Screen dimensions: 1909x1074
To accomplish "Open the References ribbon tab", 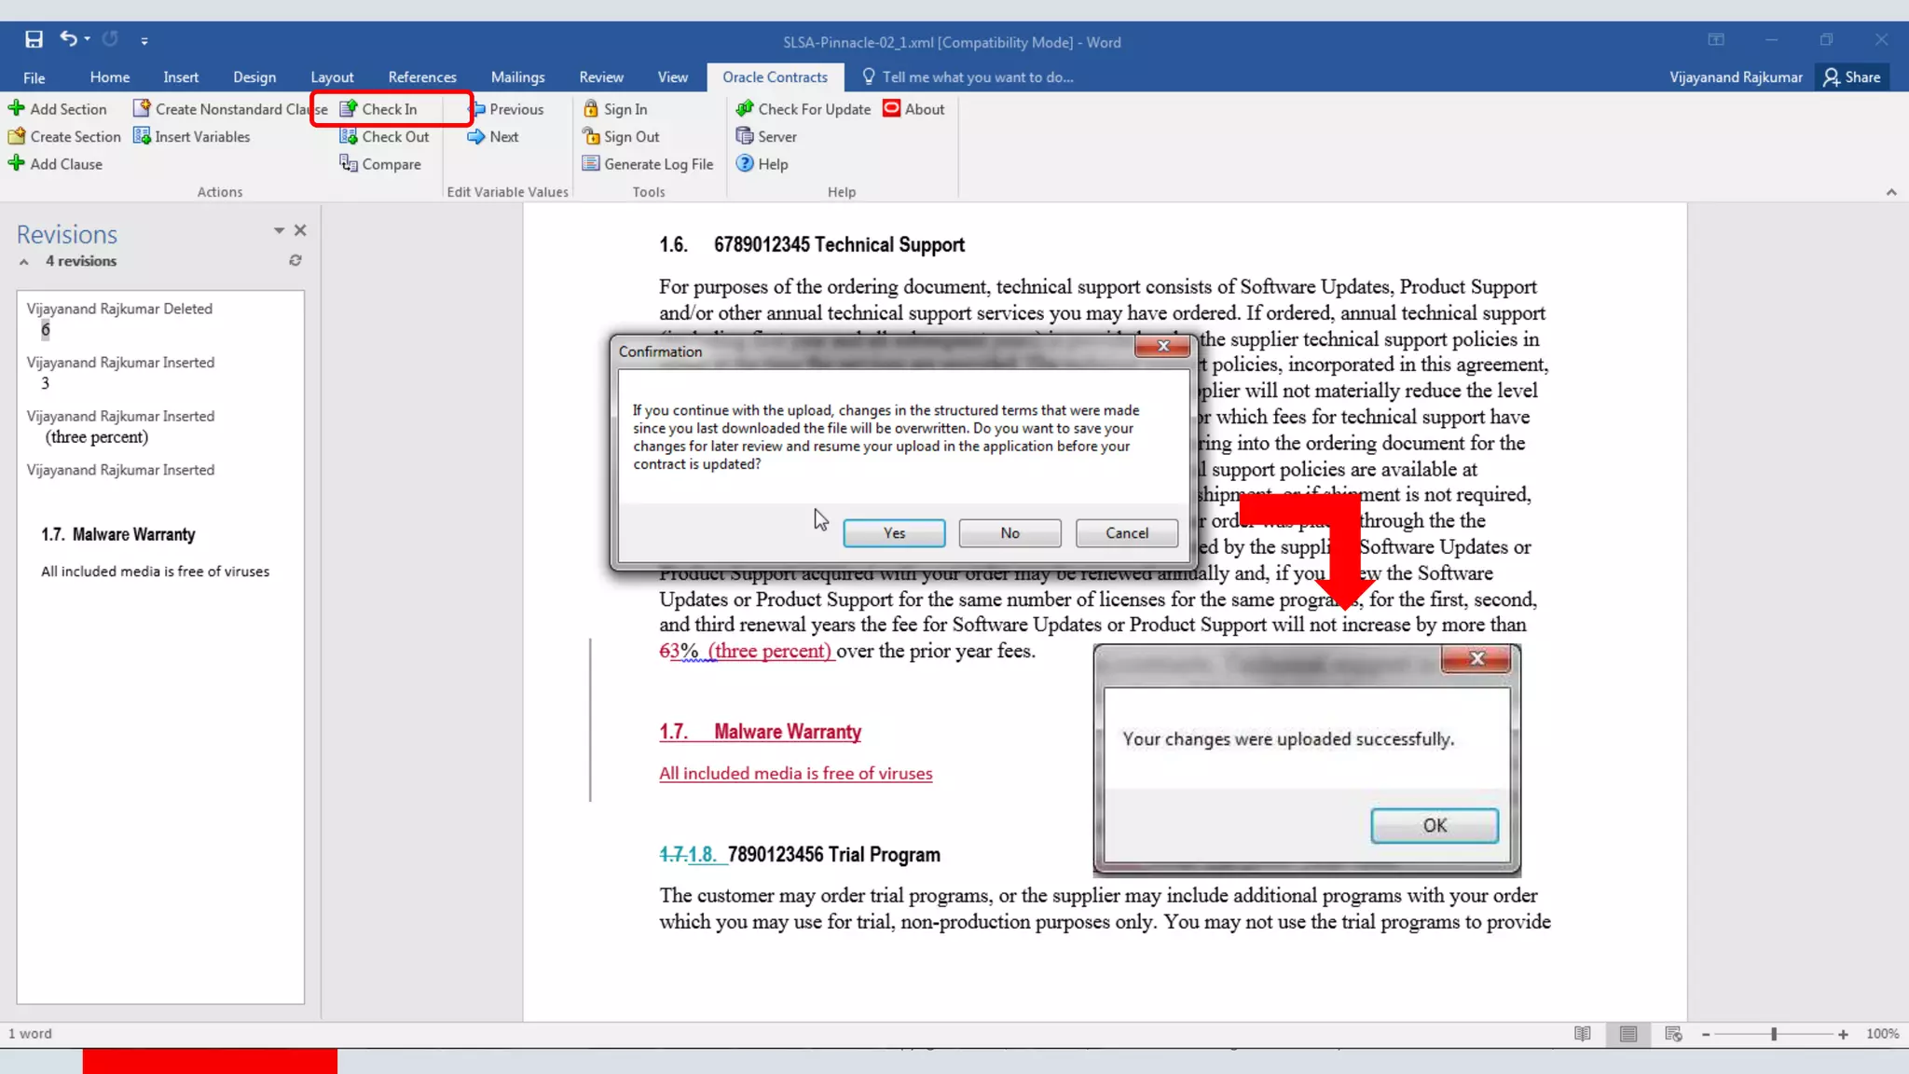I will point(422,77).
